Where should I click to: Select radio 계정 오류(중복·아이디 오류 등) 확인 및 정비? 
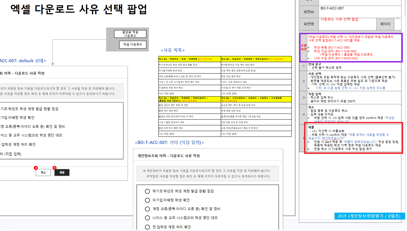147,209
